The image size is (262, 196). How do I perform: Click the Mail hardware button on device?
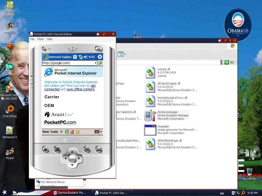pos(99,149)
